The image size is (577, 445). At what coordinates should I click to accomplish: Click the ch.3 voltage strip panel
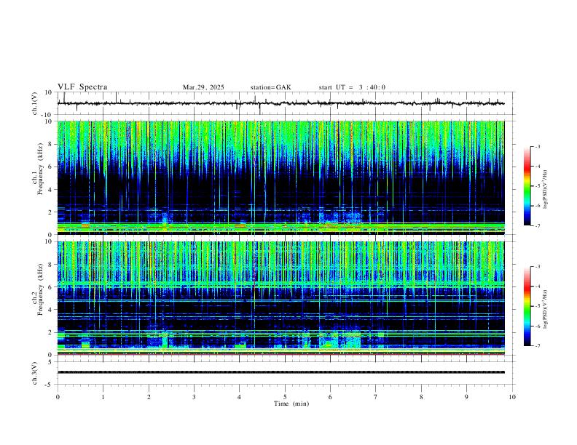pos(286,373)
